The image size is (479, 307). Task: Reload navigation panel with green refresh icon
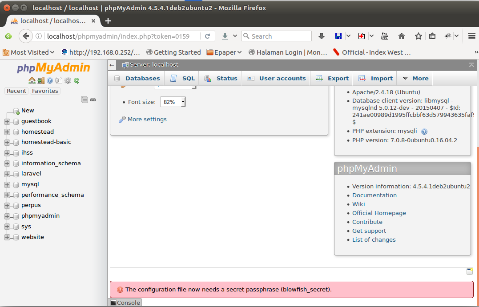point(76,80)
